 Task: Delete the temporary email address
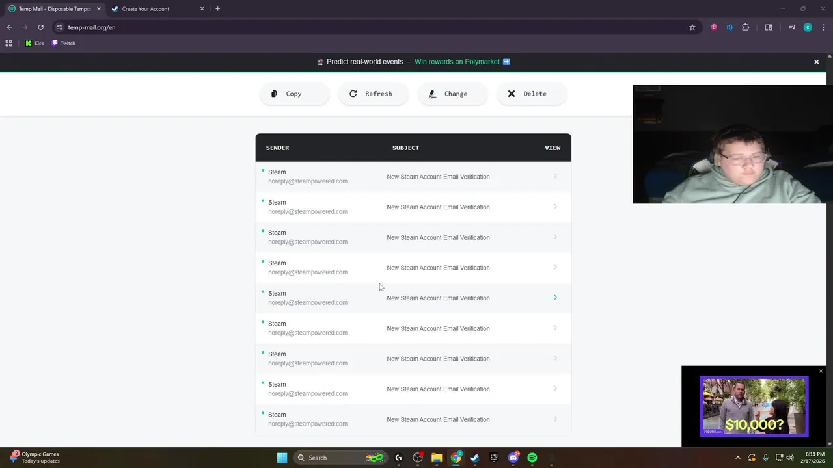coord(532,94)
